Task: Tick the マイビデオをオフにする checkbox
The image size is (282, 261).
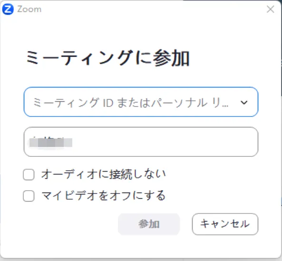Action: (29, 196)
